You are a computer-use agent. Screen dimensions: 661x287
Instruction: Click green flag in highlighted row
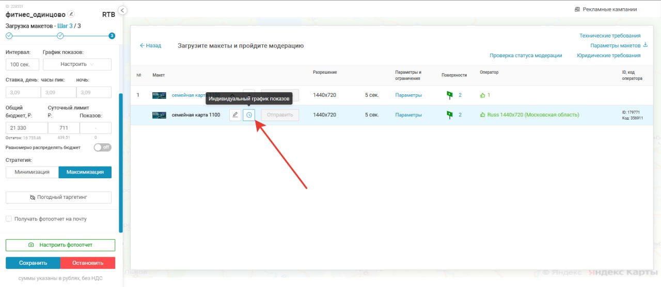(x=449, y=115)
